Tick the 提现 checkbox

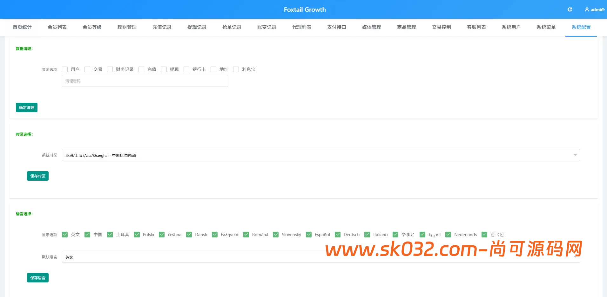point(164,69)
